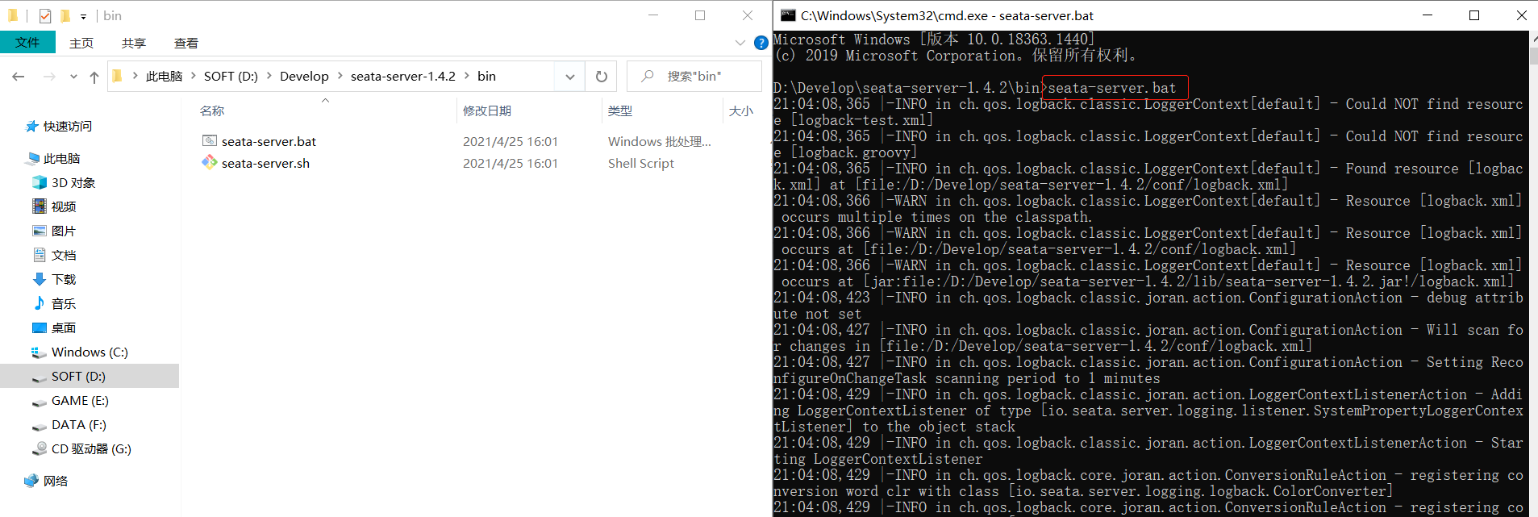Click the 图片 picture icon
The width and height of the screenshot is (1538, 517).
[x=40, y=231]
